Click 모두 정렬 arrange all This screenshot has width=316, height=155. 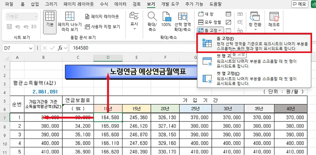(x=210, y=22)
